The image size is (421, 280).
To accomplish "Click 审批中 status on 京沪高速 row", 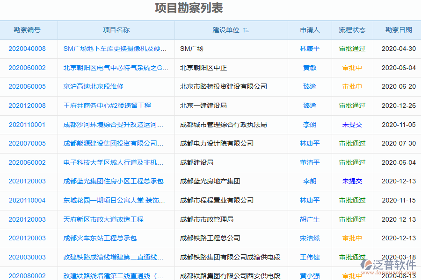I will (352, 86).
